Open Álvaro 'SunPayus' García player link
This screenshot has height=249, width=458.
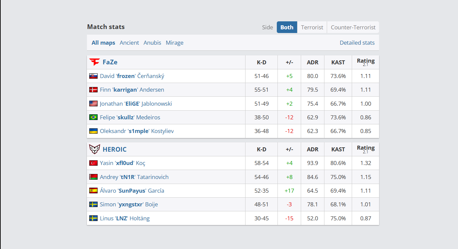pyautogui.click(x=132, y=191)
